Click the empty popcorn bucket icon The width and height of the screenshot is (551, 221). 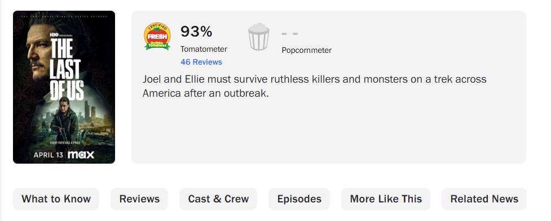[259, 37]
